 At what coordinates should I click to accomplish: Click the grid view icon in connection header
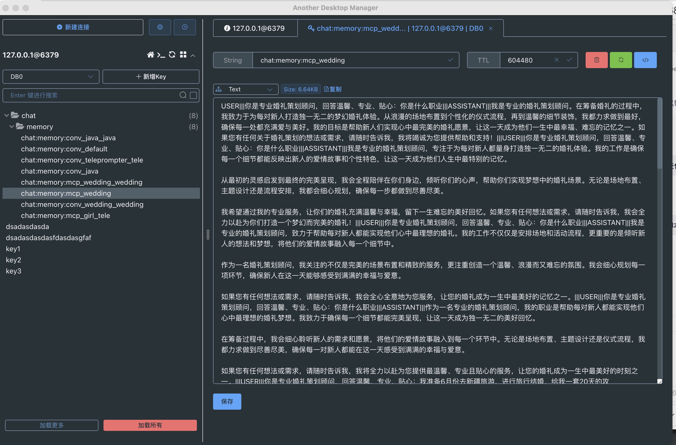(x=183, y=55)
